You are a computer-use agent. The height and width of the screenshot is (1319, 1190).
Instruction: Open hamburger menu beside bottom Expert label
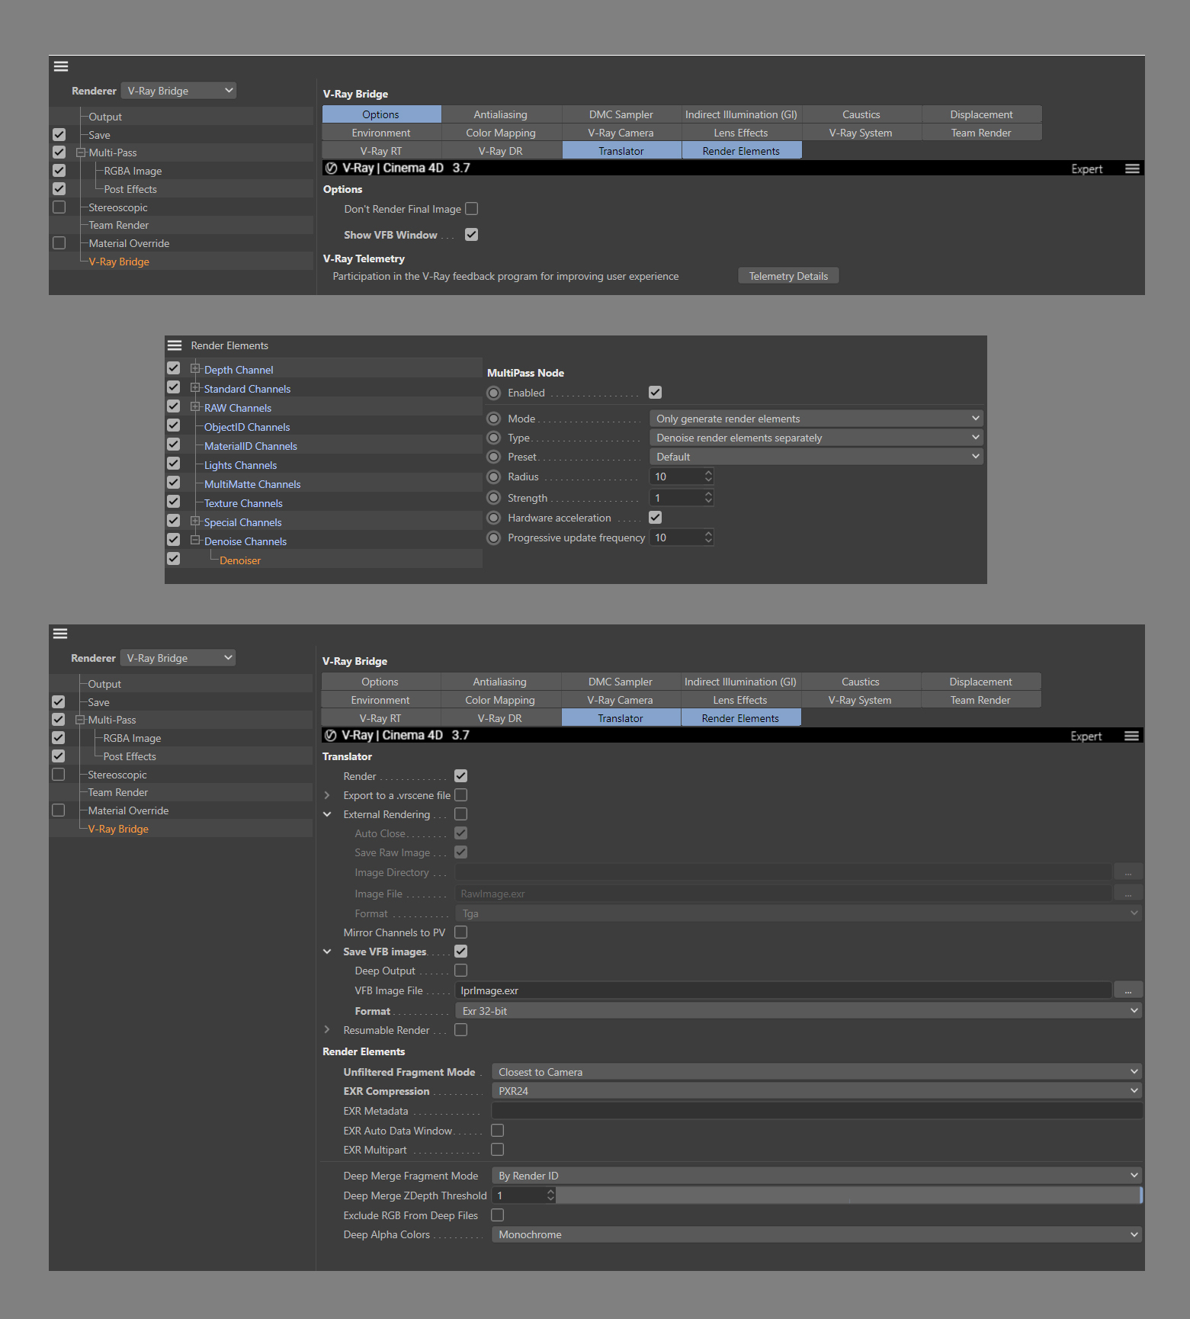[1131, 736]
